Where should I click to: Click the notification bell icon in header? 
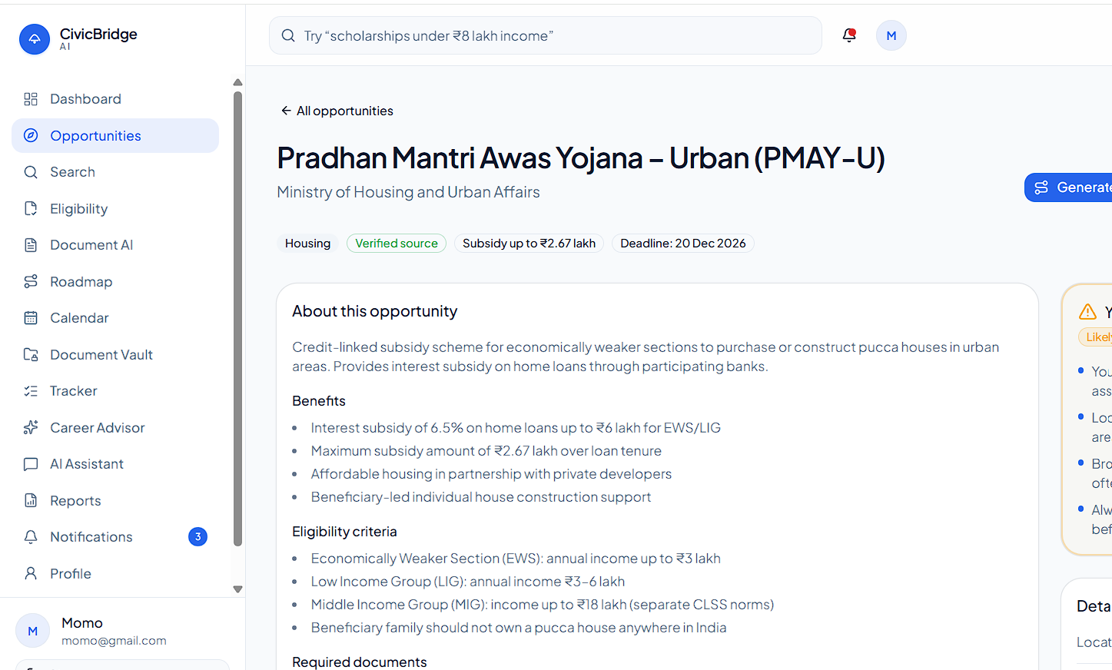[x=849, y=35]
